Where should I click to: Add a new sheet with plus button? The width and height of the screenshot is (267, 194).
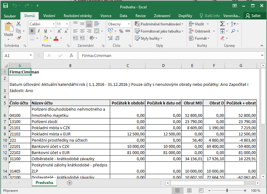point(70,183)
